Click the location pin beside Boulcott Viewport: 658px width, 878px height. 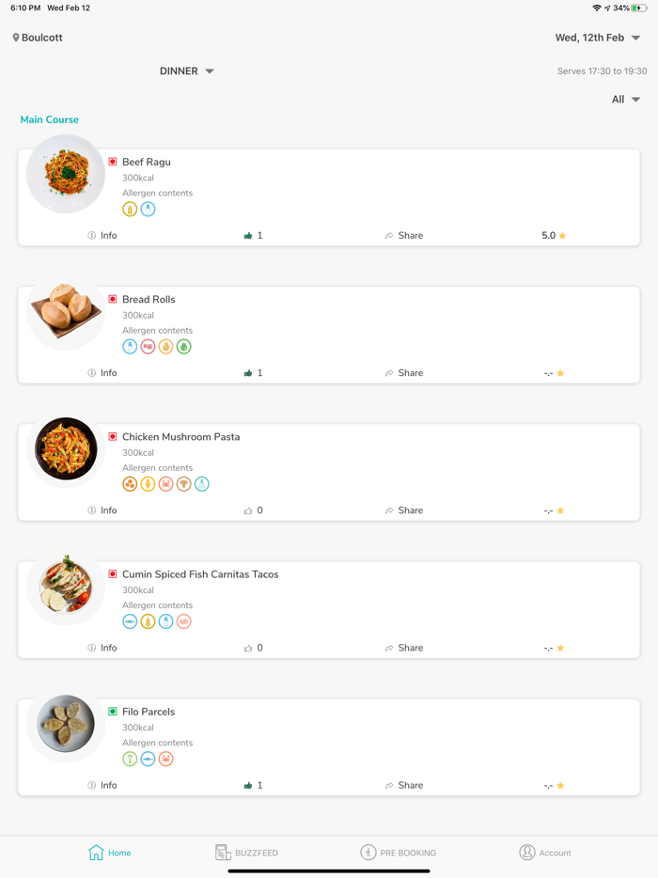pyautogui.click(x=15, y=38)
